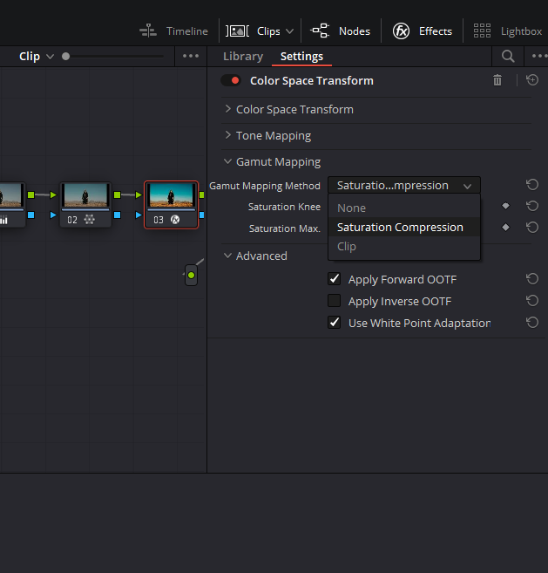Screen dimensions: 548x573
Task: Reset Apply Inverse OOTF setting
Action: pyautogui.click(x=532, y=301)
